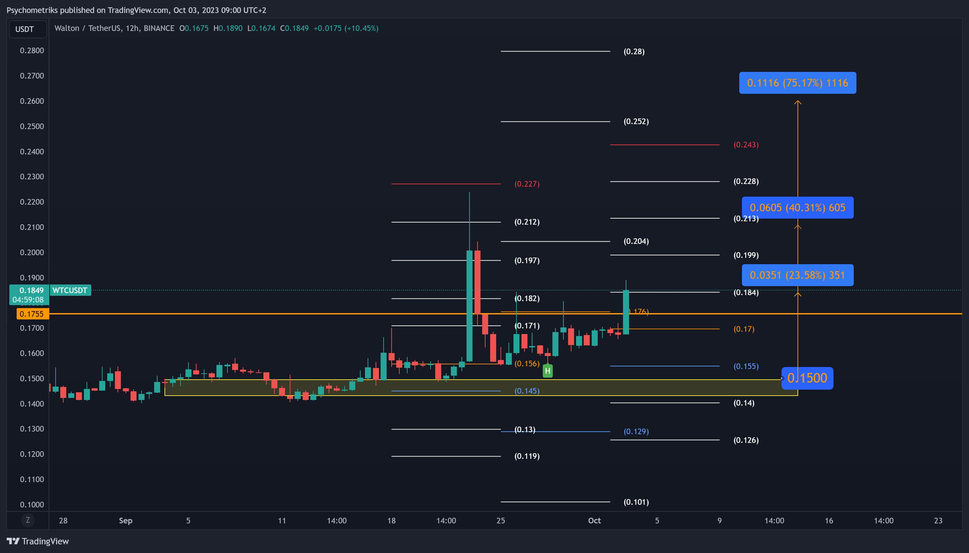Click the +0.0175 (+10.45%) change value
969x553 pixels.
346,28
